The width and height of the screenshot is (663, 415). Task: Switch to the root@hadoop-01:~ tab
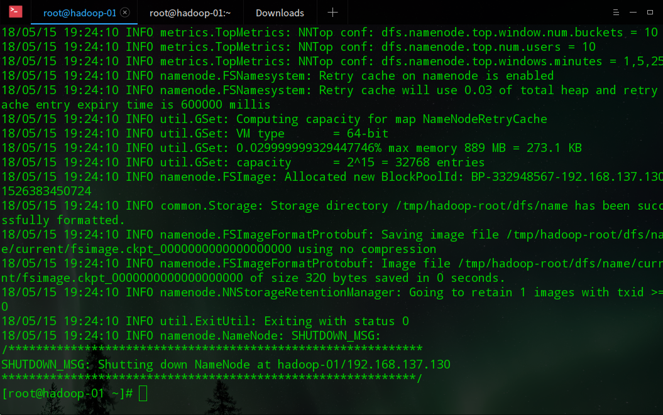(190, 13)
